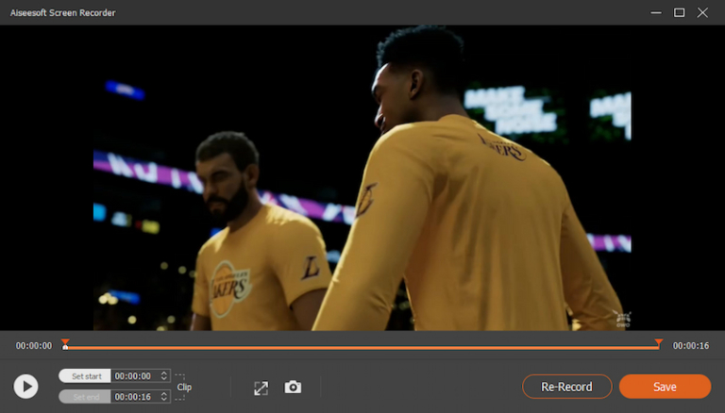Play the recorded video preview
The image size is (725, 413).
pos(26,386)
